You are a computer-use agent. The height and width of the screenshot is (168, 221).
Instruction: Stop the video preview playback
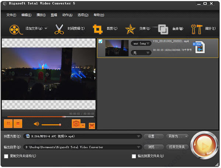pos(18,123)
